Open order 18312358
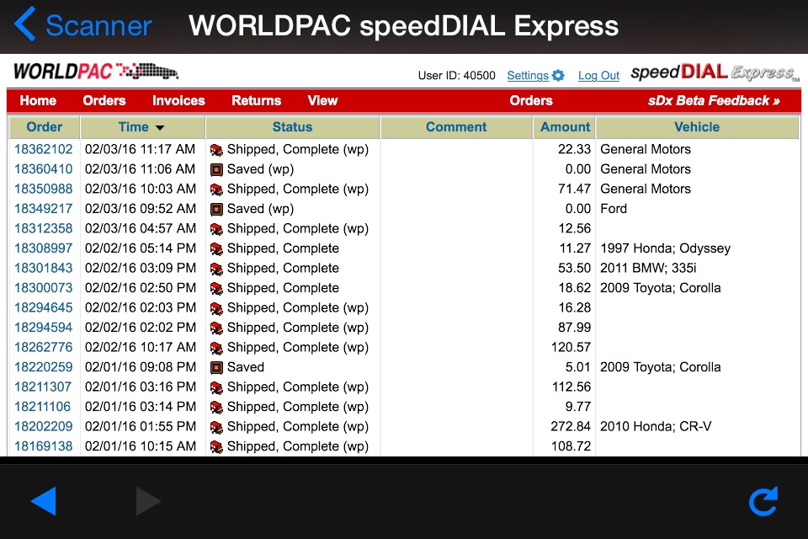This screenshot has width=808, height=539. [43, 228]
